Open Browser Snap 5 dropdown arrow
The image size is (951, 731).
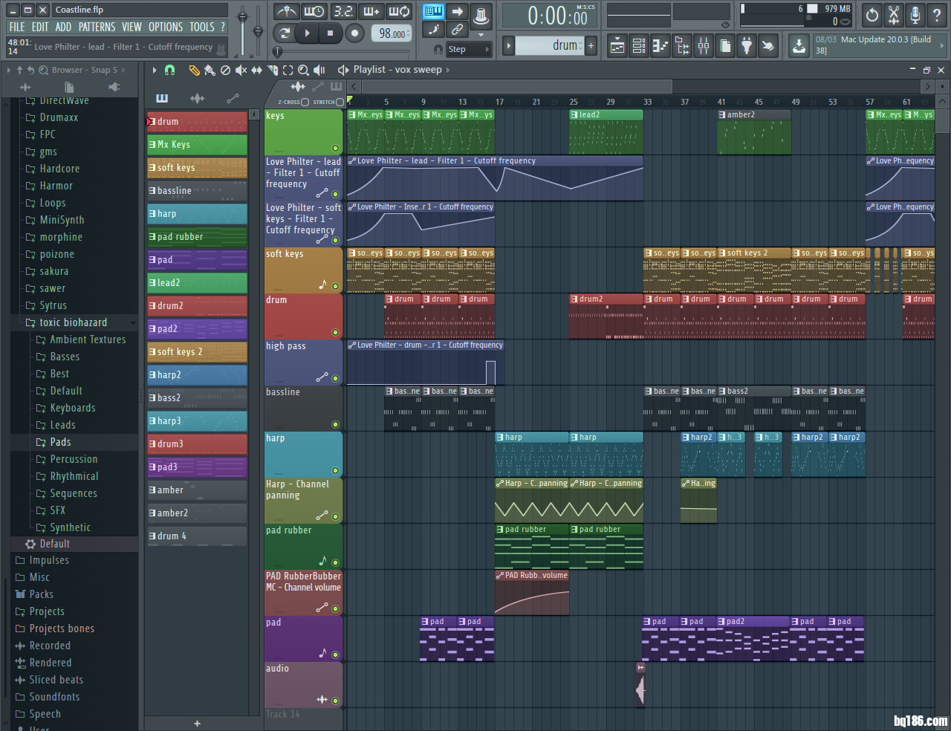click(x=123, y=70)
